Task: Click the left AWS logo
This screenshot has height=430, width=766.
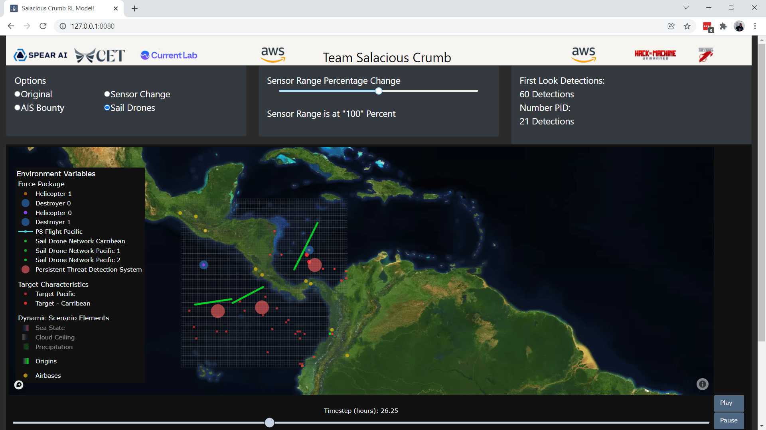Action: 273,55
